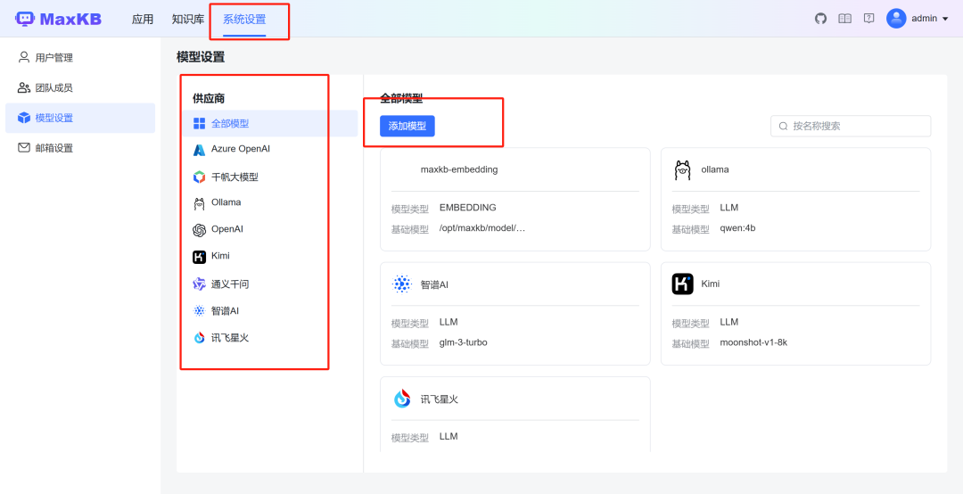Click the Kimi logo in supplier list
The image size is (963, 494).
(199, 257)
